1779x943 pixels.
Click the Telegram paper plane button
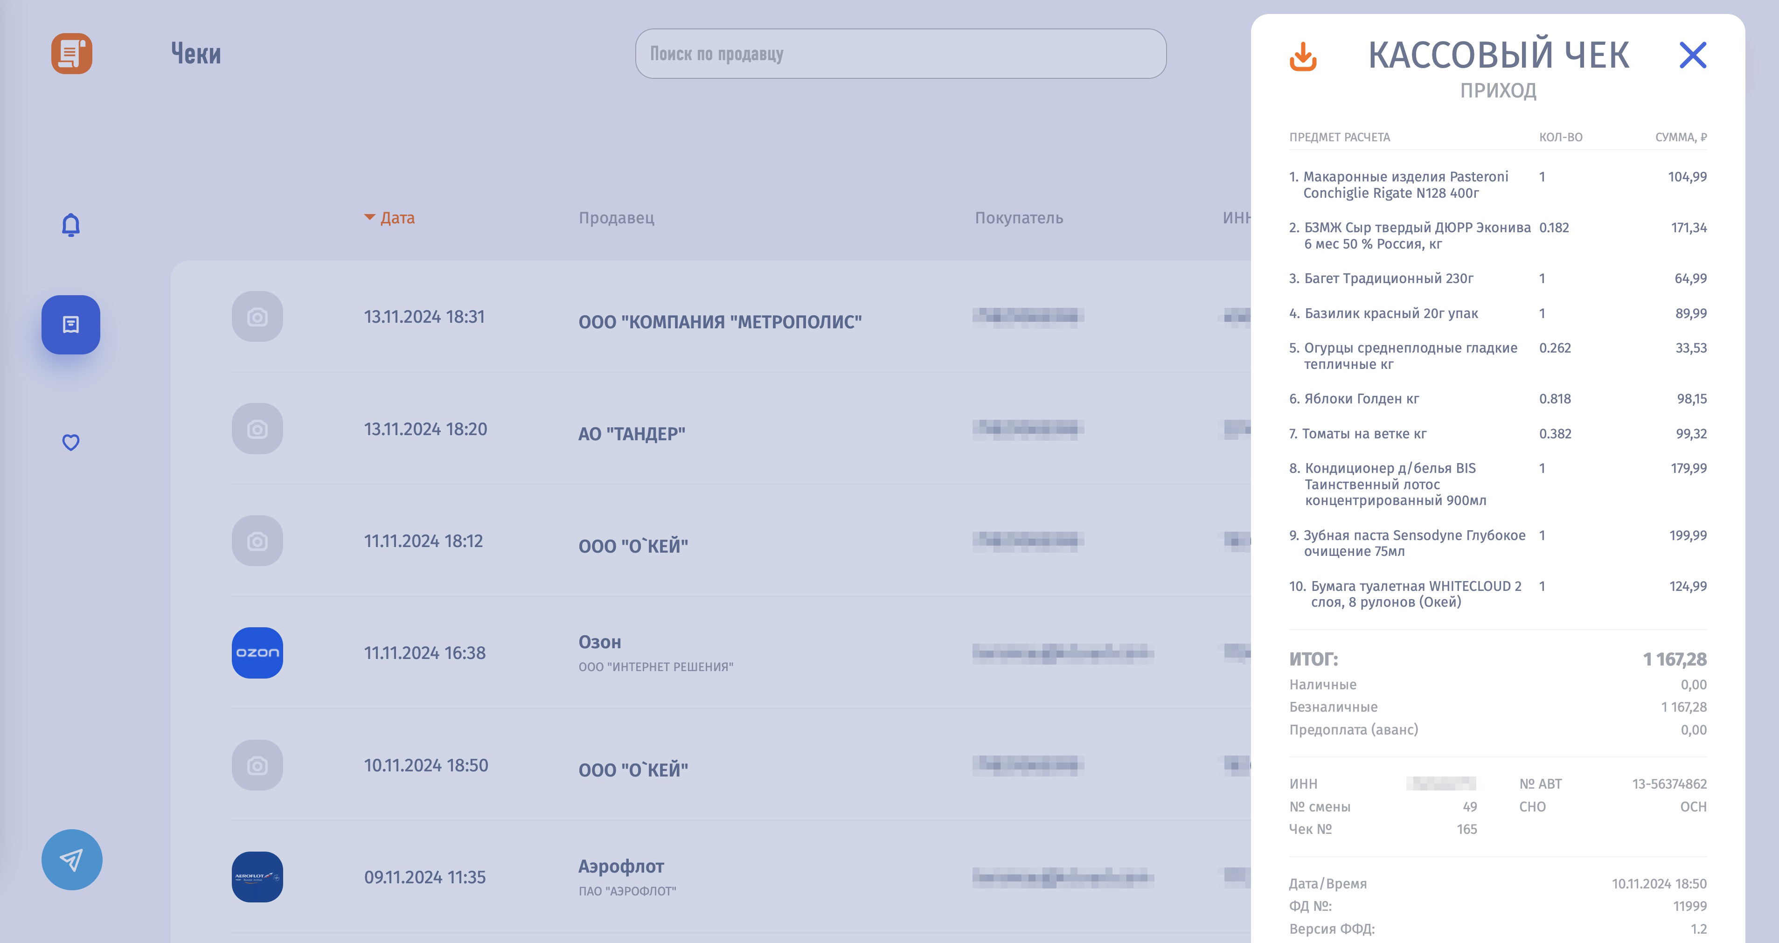pyautogui.click(x=71, y=859)
